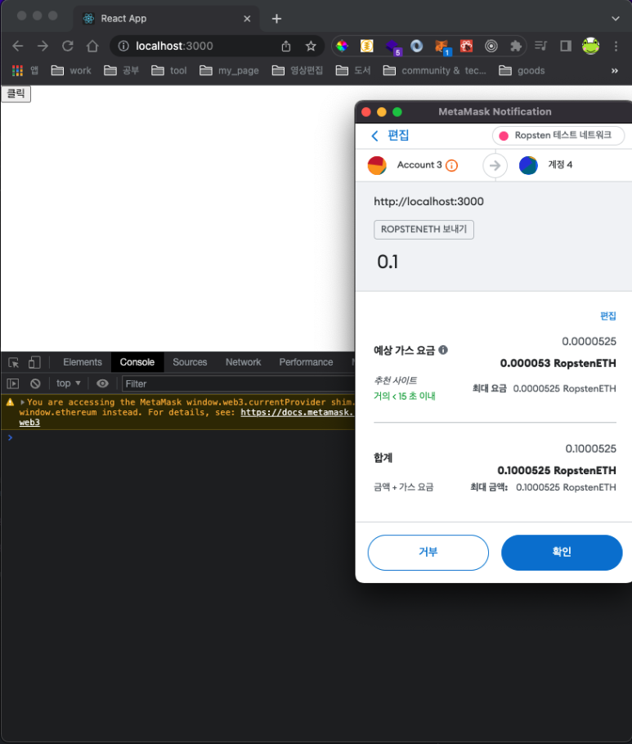Viewport: 632px width, 744px height.
Task: Open the concentric circles extension
Action: click(491, 46)
